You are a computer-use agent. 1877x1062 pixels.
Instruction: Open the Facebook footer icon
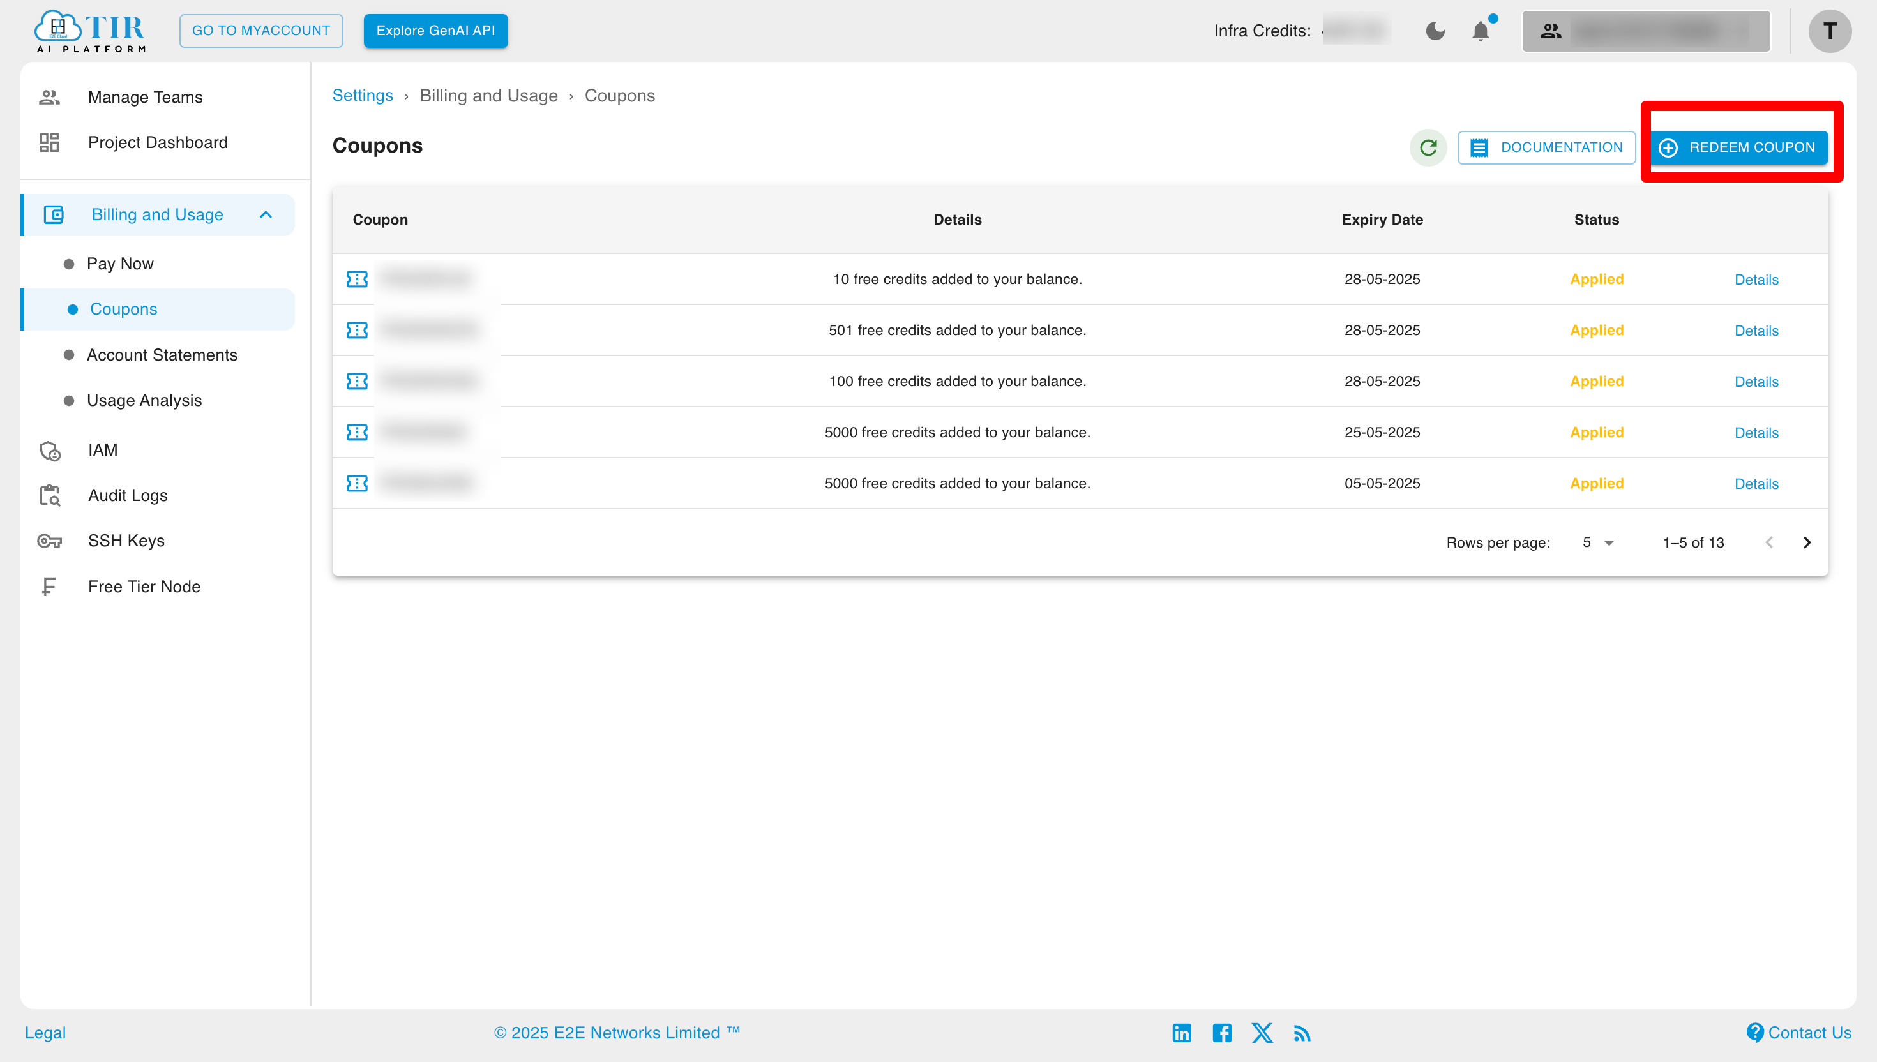(x=1221, y=1033)
